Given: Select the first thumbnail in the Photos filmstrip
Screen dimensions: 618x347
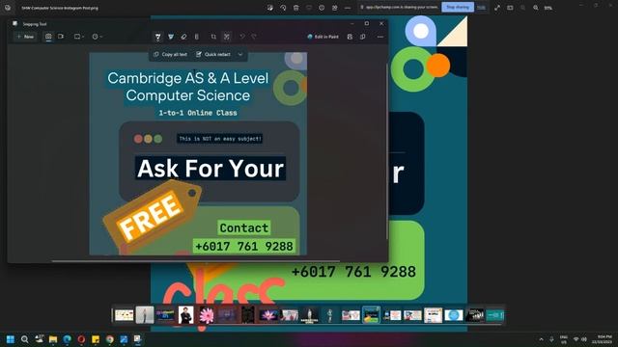Looking at the screenshot, I should click(x=125, y=315).
